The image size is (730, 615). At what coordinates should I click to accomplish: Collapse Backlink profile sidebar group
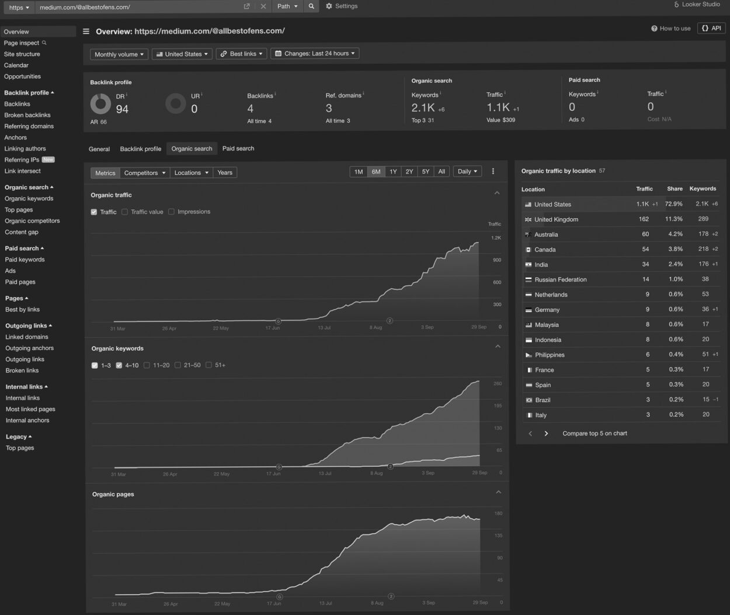pos(29,93)
